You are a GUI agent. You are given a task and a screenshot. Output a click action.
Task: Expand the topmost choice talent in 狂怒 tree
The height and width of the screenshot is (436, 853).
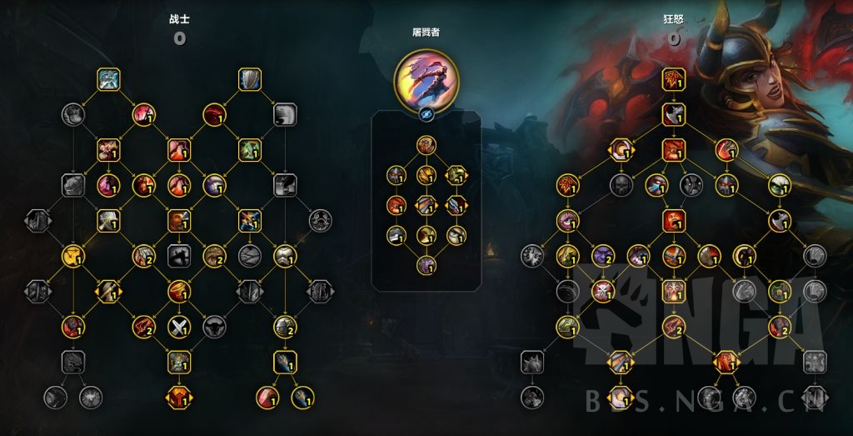click(x=621, y=150)
